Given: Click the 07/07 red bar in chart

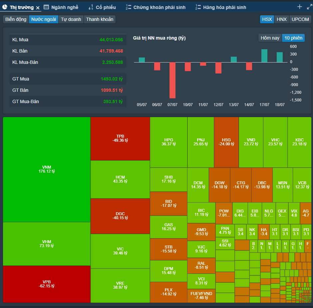Looking at the screenshot, I should (172, 80).
